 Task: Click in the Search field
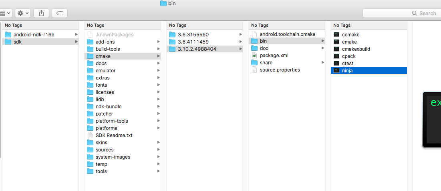click(x=402, y=13)
